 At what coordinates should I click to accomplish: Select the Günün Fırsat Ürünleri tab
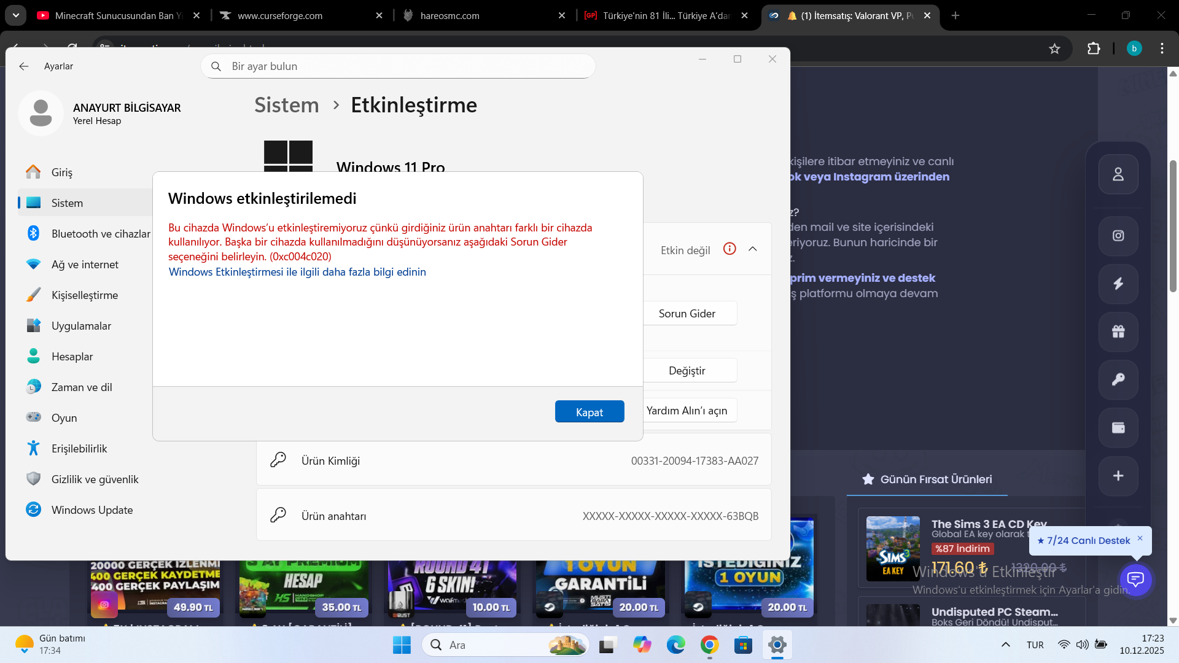[927, 479]
